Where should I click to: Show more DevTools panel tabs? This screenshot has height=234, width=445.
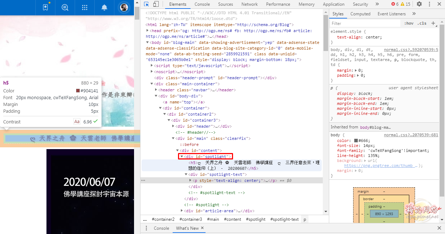click(377, 4)
